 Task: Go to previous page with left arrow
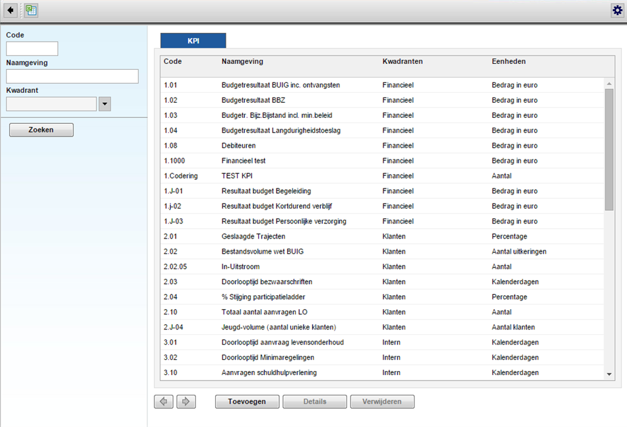click(x=164, y=401)
